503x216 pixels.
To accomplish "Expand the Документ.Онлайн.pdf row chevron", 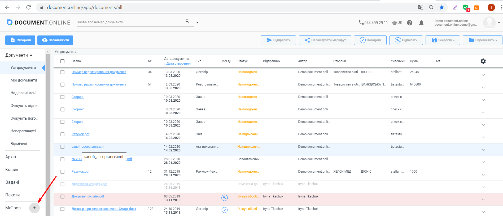I will click(483, 200).
